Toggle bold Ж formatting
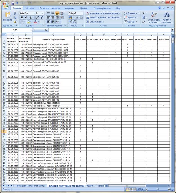The image size is (176, 193). 21,17
